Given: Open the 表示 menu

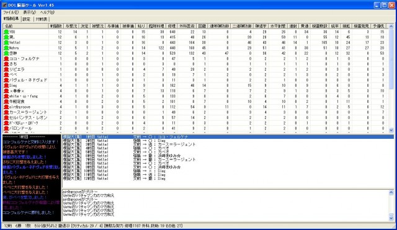Looking at the screenshot, I should [30, 12].
